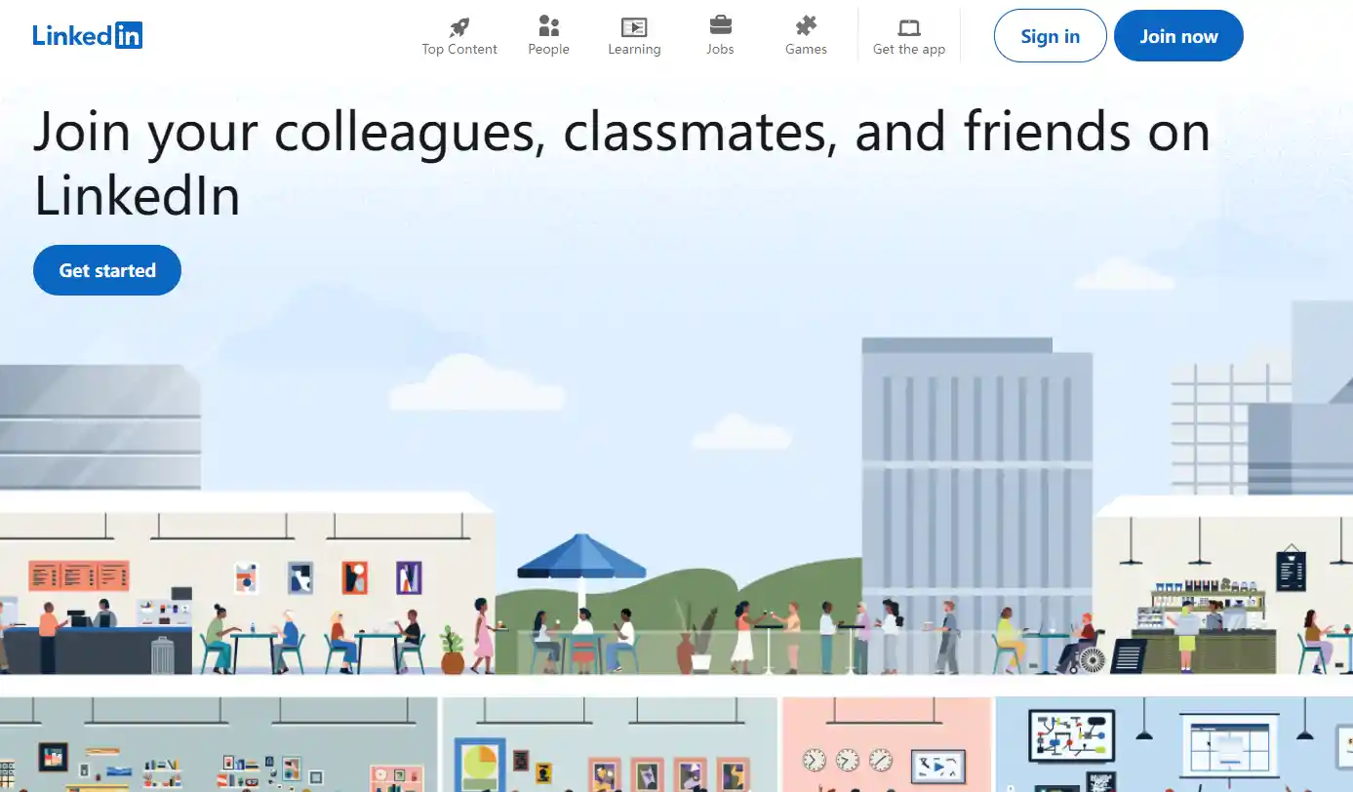Open the Learning text label
1353x792 pixels.
click(x=634, y=49)
